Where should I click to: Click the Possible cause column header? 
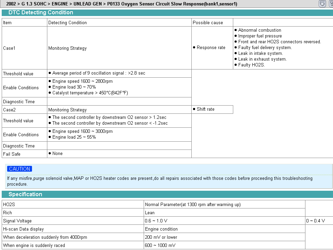pyautogui.click(x=208, y=22)
